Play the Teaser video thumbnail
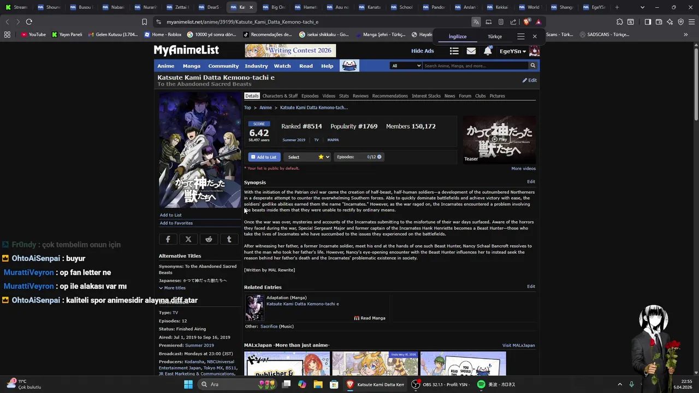Image resolution: width=699 pixels, height=393 pixels. (x=499, y=140)
